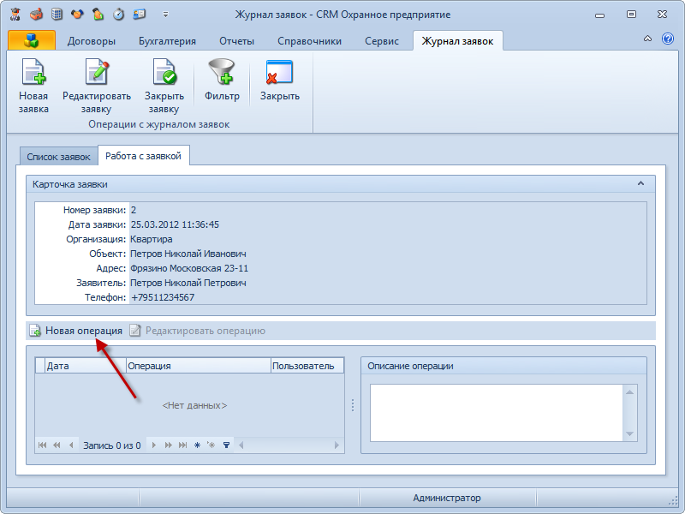Screen dimensions: 685x514
Task: Click the organization value Квартира
Action: coord(152,239)
